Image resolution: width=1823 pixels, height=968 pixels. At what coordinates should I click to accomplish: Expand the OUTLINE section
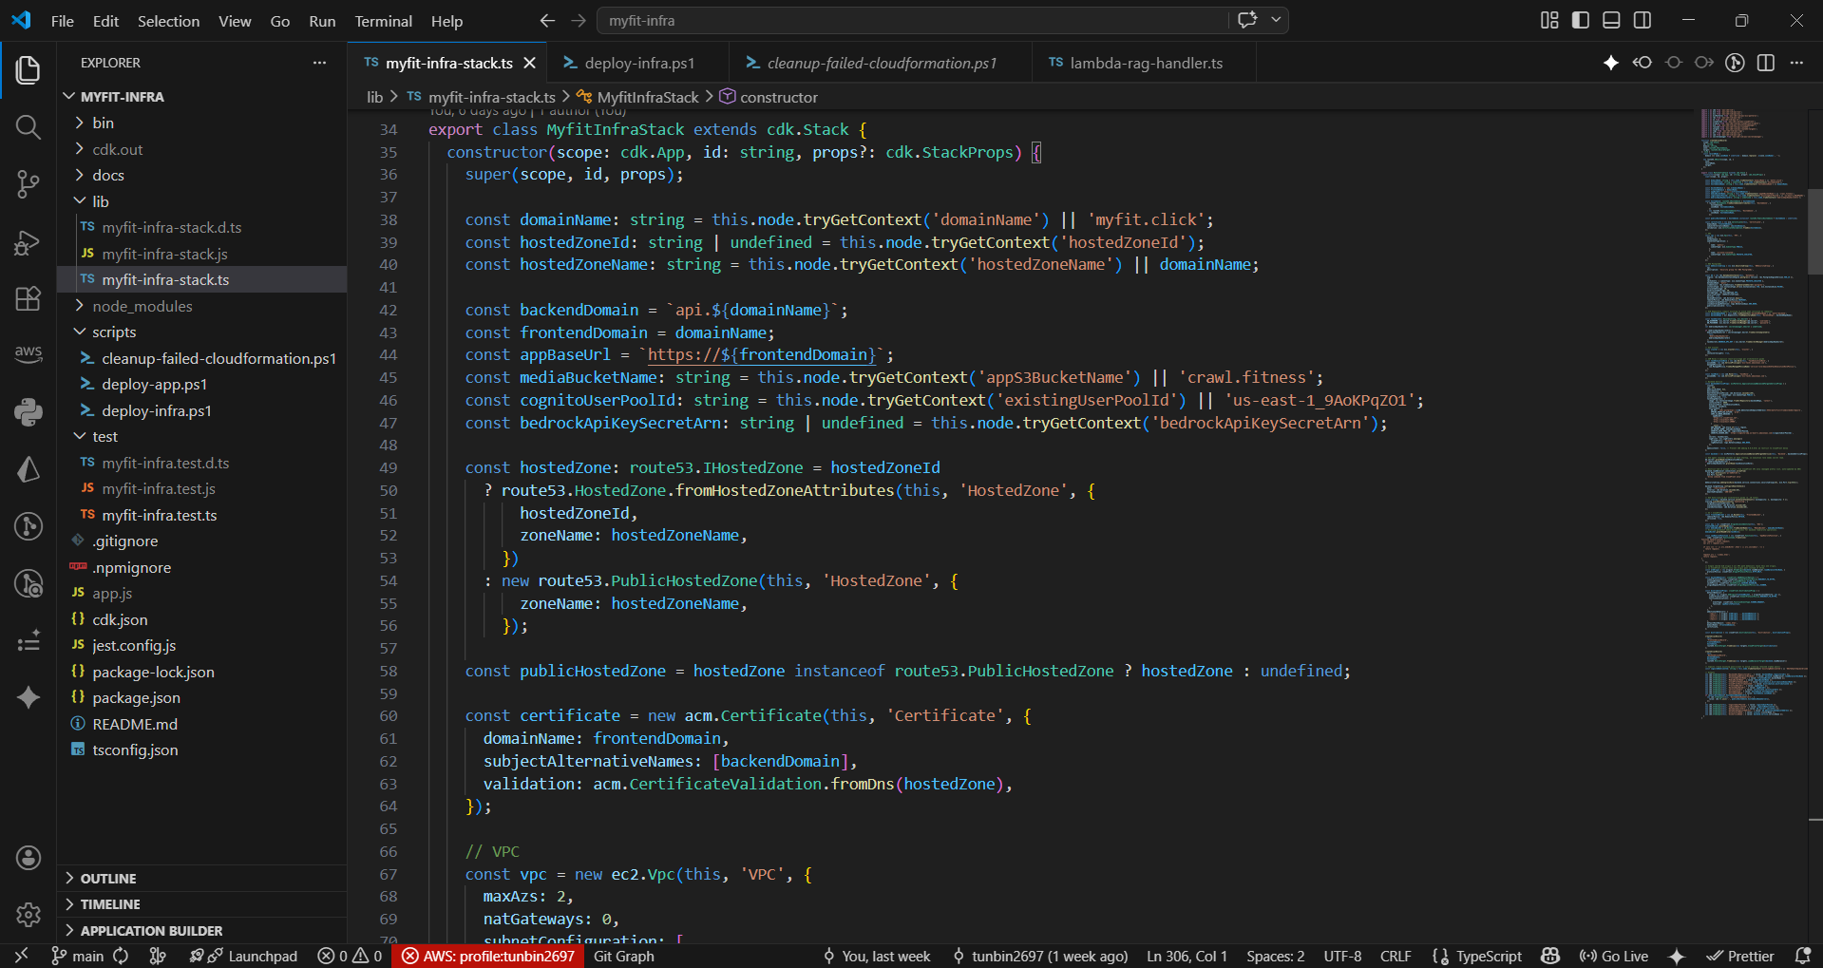(x=108, y=879)
